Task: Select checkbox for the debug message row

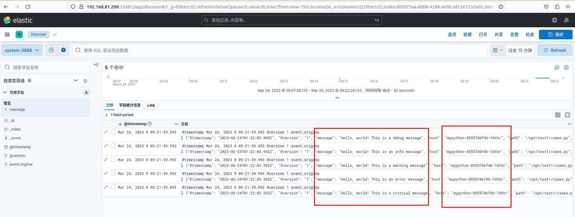Action: coord(113,132)
